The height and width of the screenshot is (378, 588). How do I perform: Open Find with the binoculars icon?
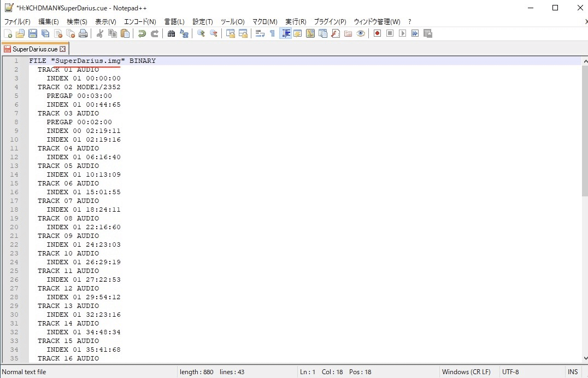(172, 34)
